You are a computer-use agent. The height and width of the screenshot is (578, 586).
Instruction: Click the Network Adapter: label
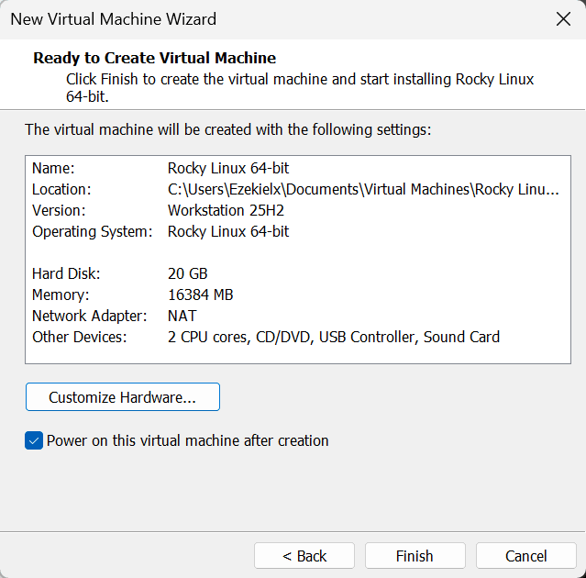(89, 316)
